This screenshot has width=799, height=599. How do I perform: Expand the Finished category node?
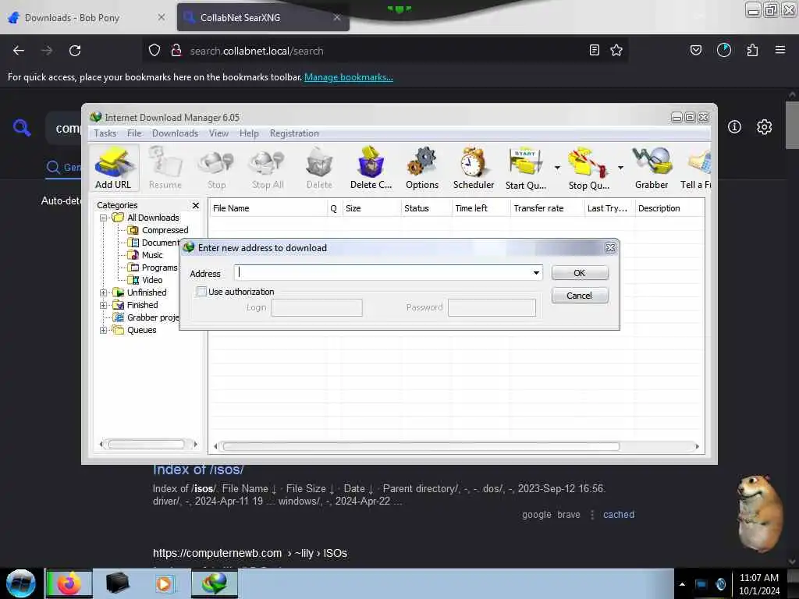[x=104, y=305]
